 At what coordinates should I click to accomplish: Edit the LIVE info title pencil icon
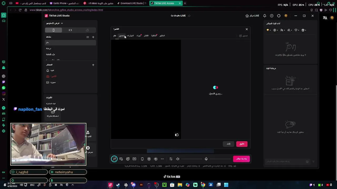point(189,16)
